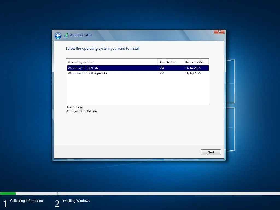280x210 pixels.
Task: Click the blue back arrow button
Action: click(58, 36)
